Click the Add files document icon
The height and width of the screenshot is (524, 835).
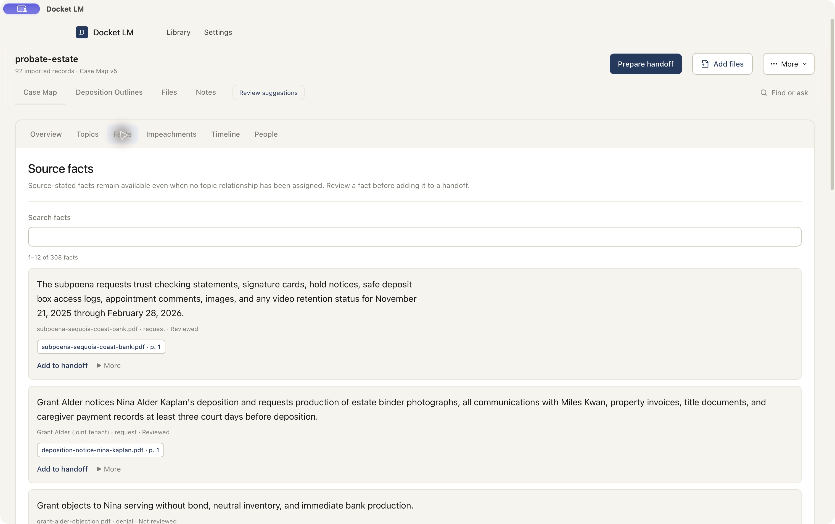pyautogui.click(x=705, y=64)
